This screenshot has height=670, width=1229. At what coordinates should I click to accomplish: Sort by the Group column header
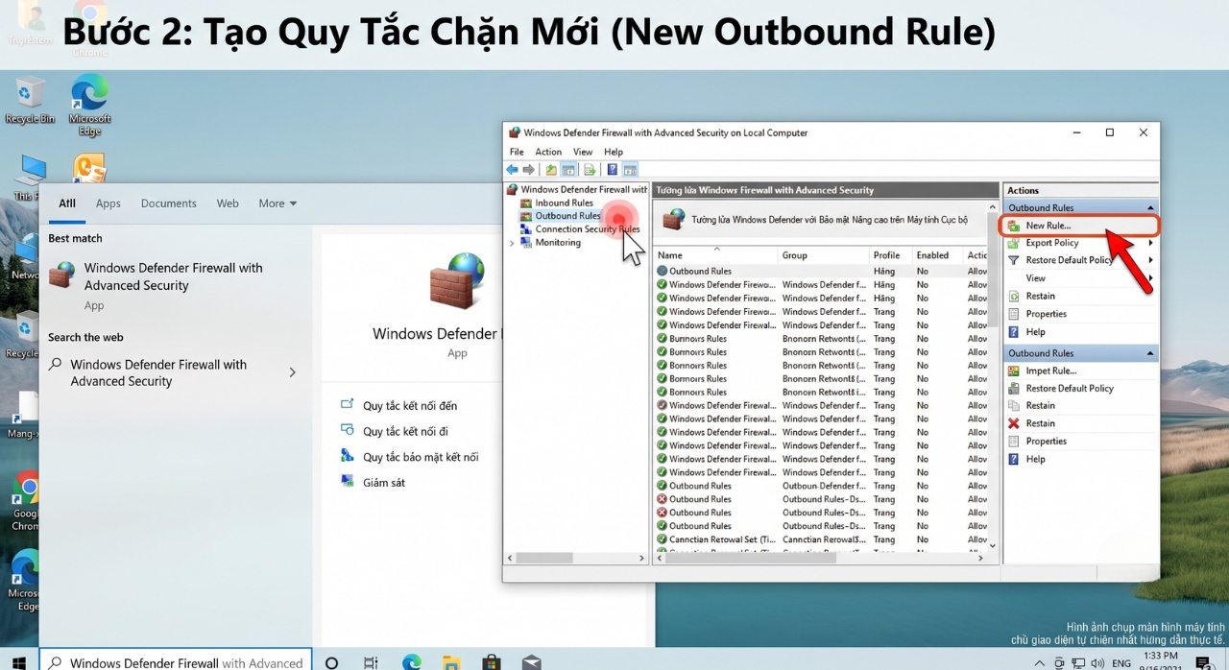pos(823,255)
